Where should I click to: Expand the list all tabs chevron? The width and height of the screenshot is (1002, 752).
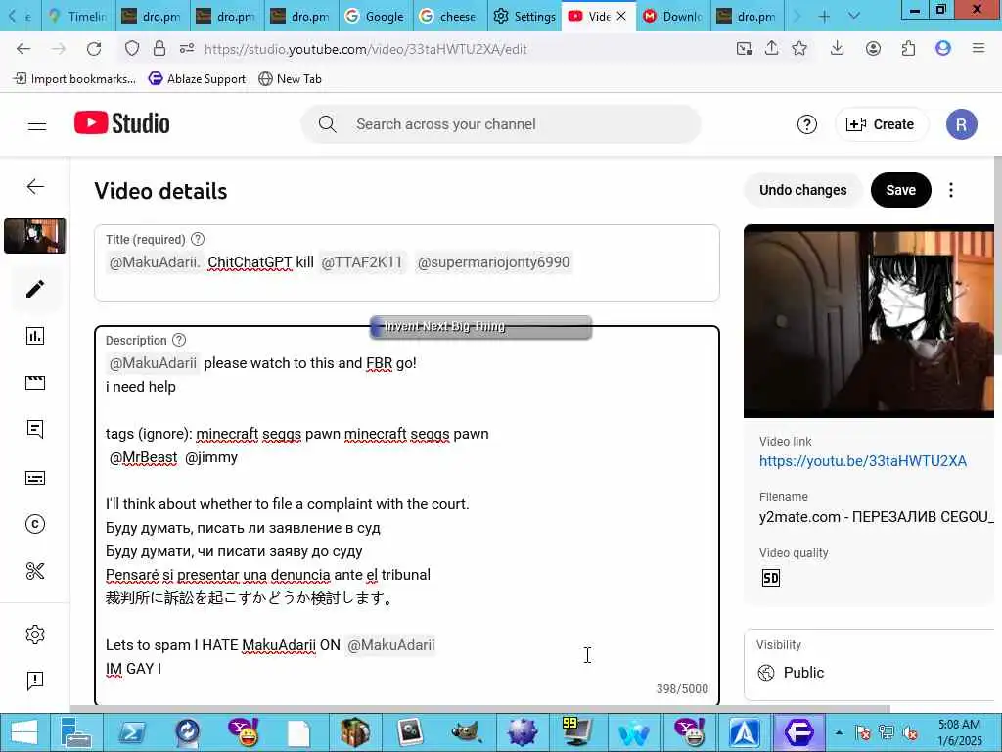click(x=853, y=16)
